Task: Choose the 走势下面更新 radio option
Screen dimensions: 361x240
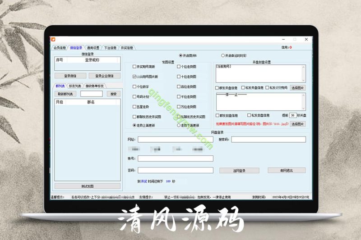Action: pos(179,125)
